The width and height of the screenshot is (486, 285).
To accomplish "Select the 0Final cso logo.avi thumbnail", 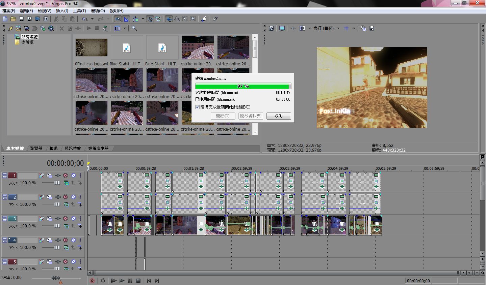I will [92, 47].
